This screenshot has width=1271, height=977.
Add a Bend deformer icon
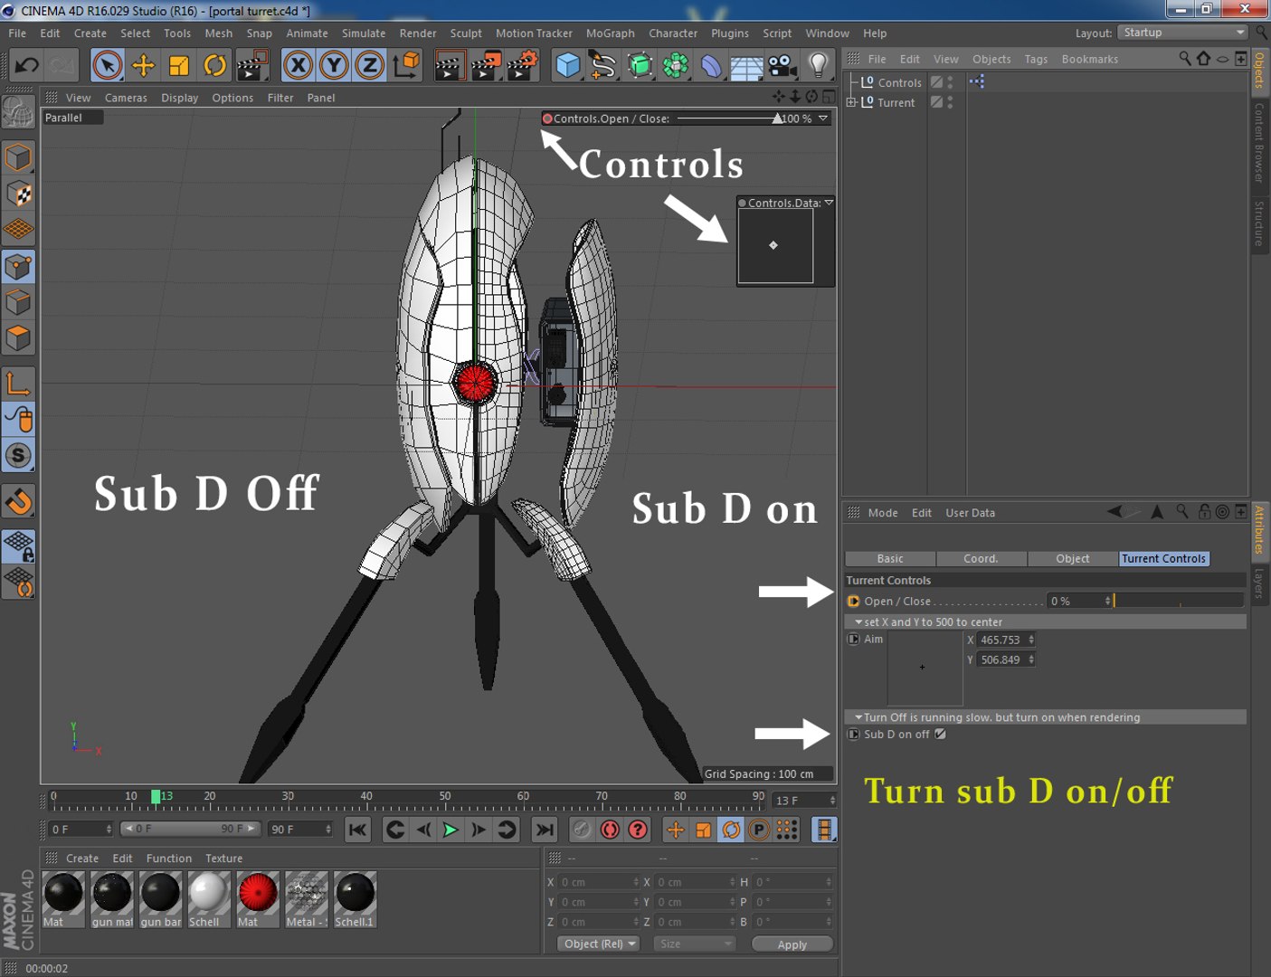tap(712, 65)
